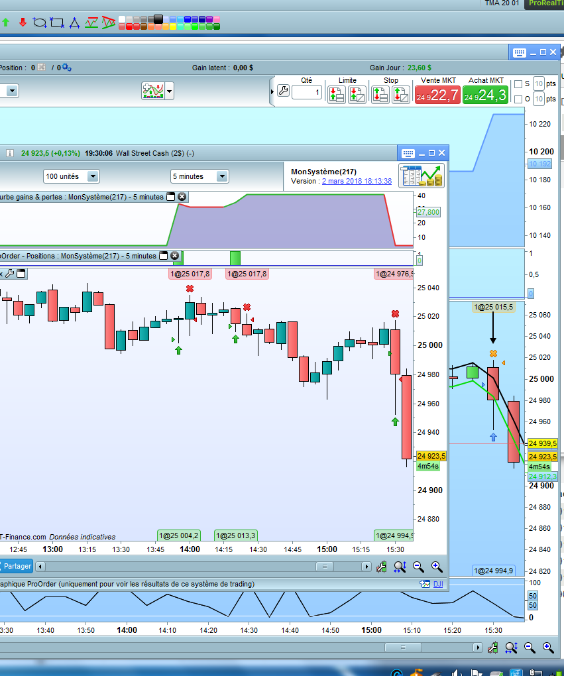Click the S points input field

(x=539, y=84)
